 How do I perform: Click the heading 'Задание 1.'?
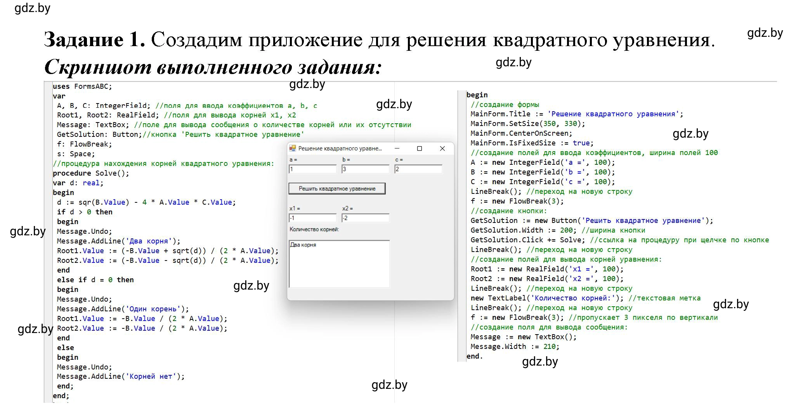(95, 40)
